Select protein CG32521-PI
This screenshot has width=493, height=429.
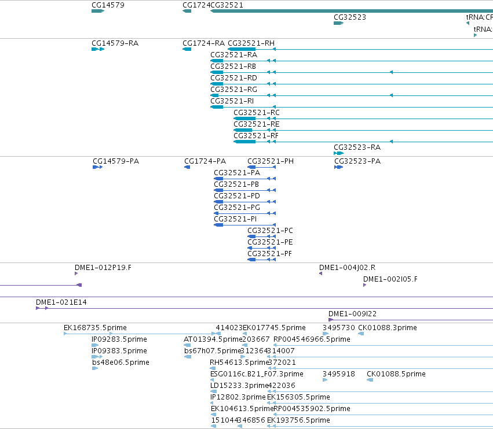click(x=235, y=219)
